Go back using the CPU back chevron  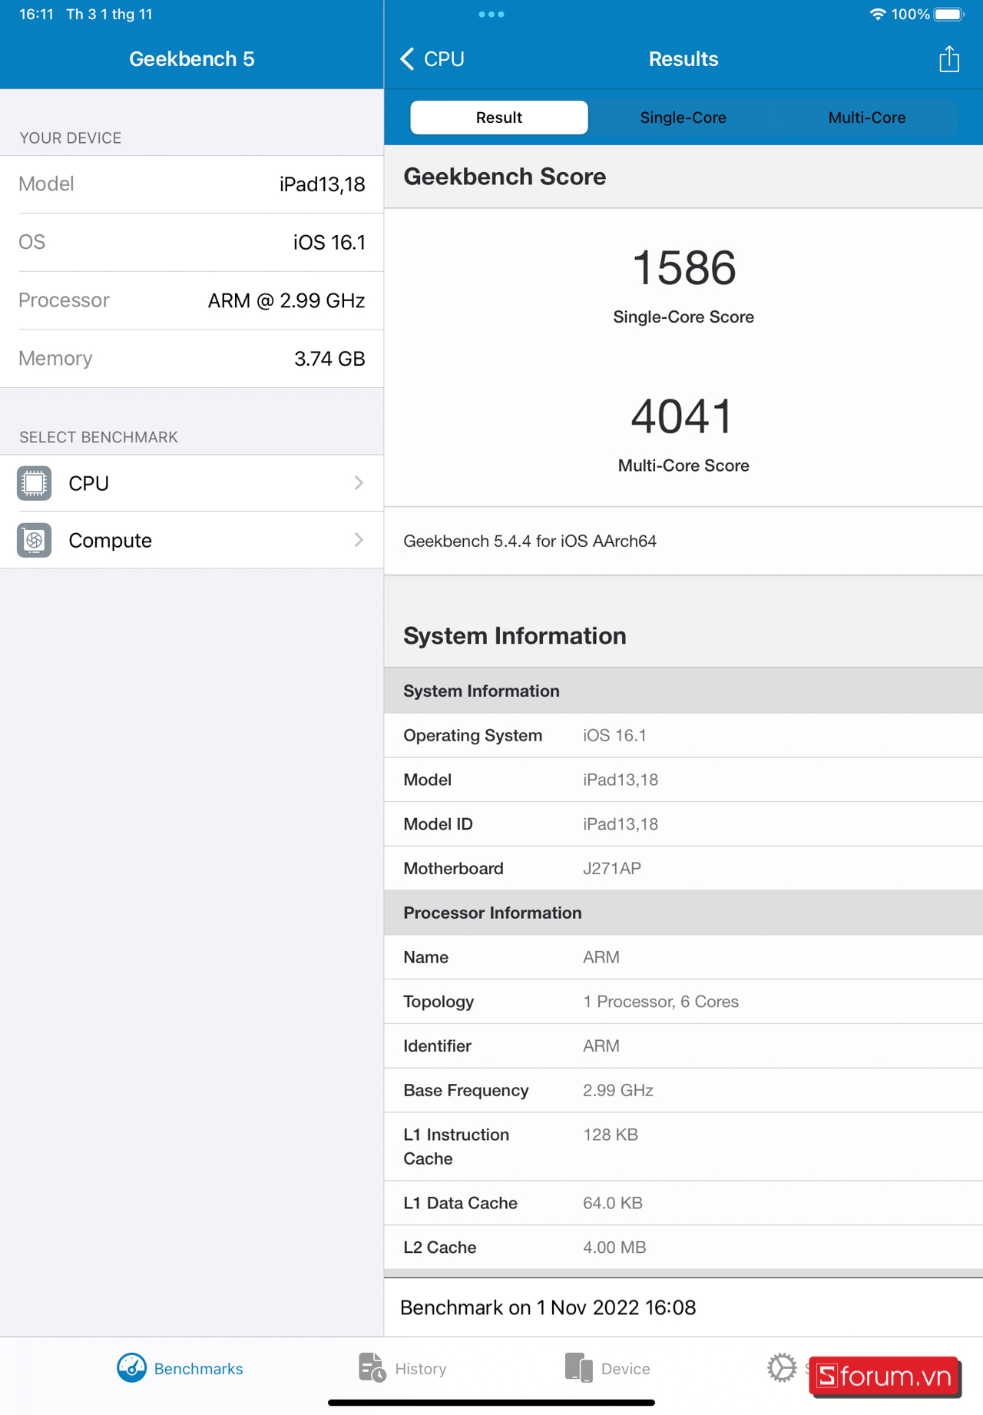click(432, 59)
